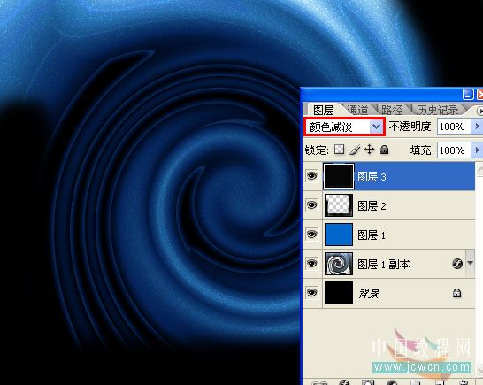Click the 图层 1 副本 swirl thumbnail
This screenshot has height=385, width=483.
click(x=339, y=264)
